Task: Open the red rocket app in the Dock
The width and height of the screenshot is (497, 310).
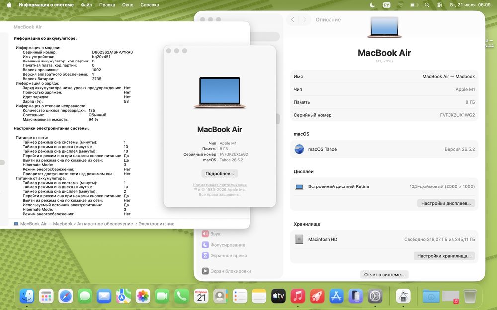Action: 317,297
